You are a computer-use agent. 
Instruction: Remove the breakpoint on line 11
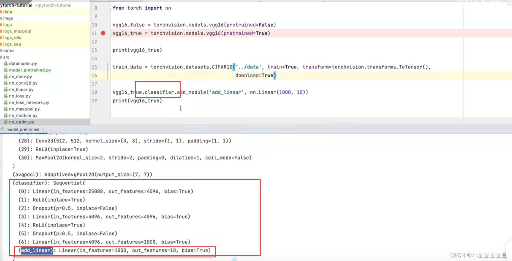103,33
